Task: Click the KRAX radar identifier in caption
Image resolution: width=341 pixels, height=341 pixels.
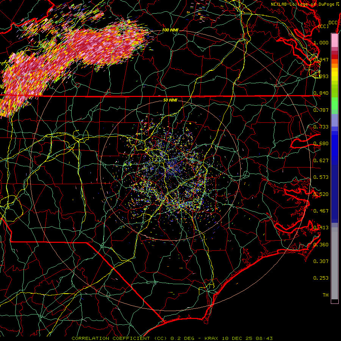Action: tap(211, 338)
